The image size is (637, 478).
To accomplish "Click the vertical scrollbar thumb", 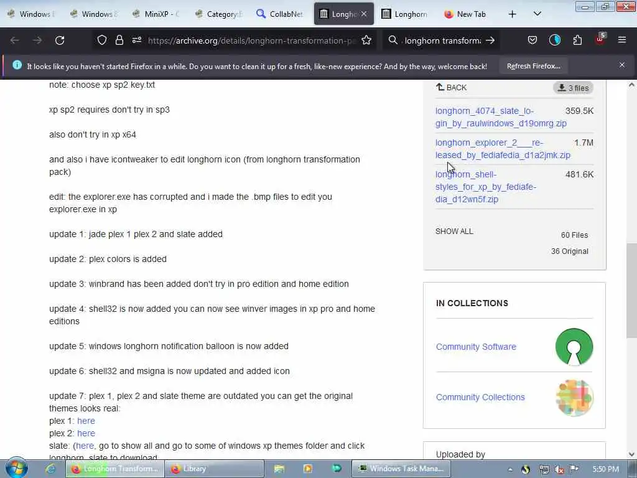I will 631,290.
